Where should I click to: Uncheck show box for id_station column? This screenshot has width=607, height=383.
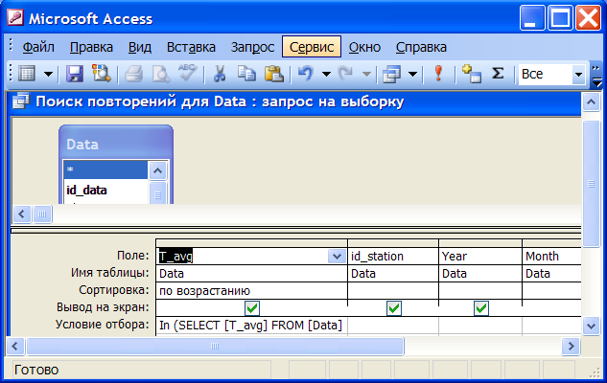click(x=394, y=308)
